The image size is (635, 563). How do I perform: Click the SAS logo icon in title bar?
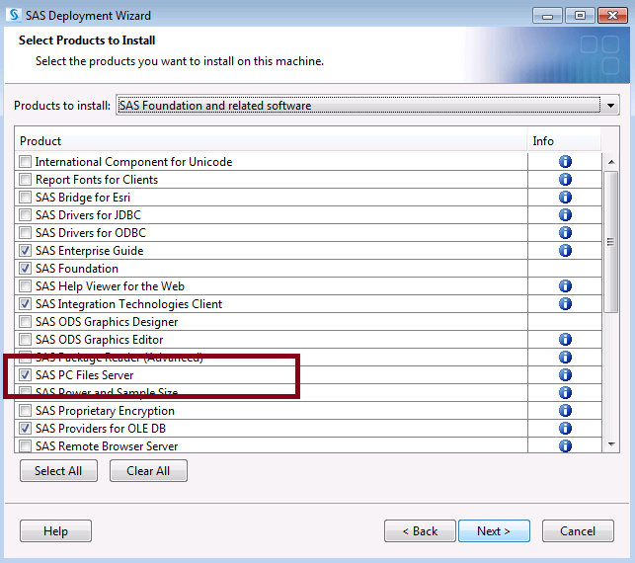pos(14,15)
